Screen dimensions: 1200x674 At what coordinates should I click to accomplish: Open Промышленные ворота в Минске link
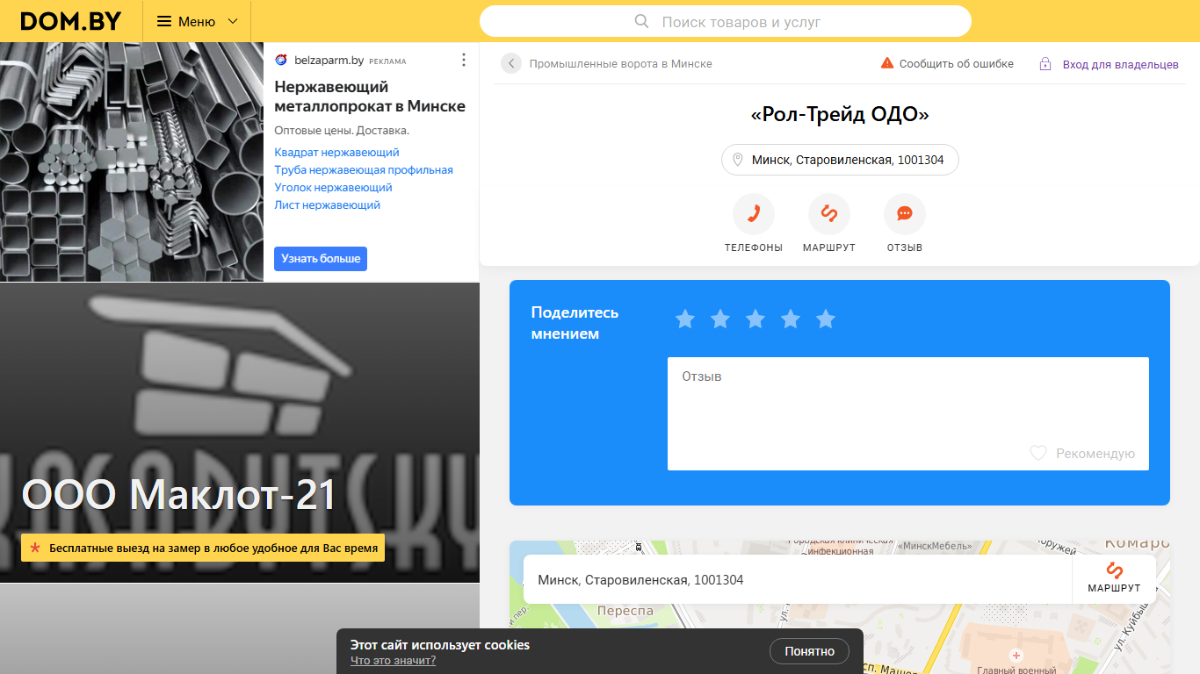click(620, 64)
